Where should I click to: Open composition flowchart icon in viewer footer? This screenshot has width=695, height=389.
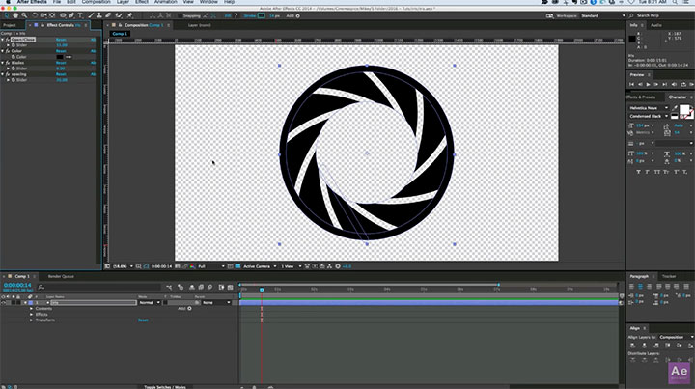(329, 266)
